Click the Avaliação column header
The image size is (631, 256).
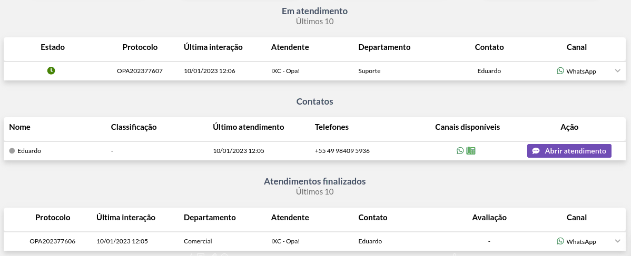coord(489,218)
